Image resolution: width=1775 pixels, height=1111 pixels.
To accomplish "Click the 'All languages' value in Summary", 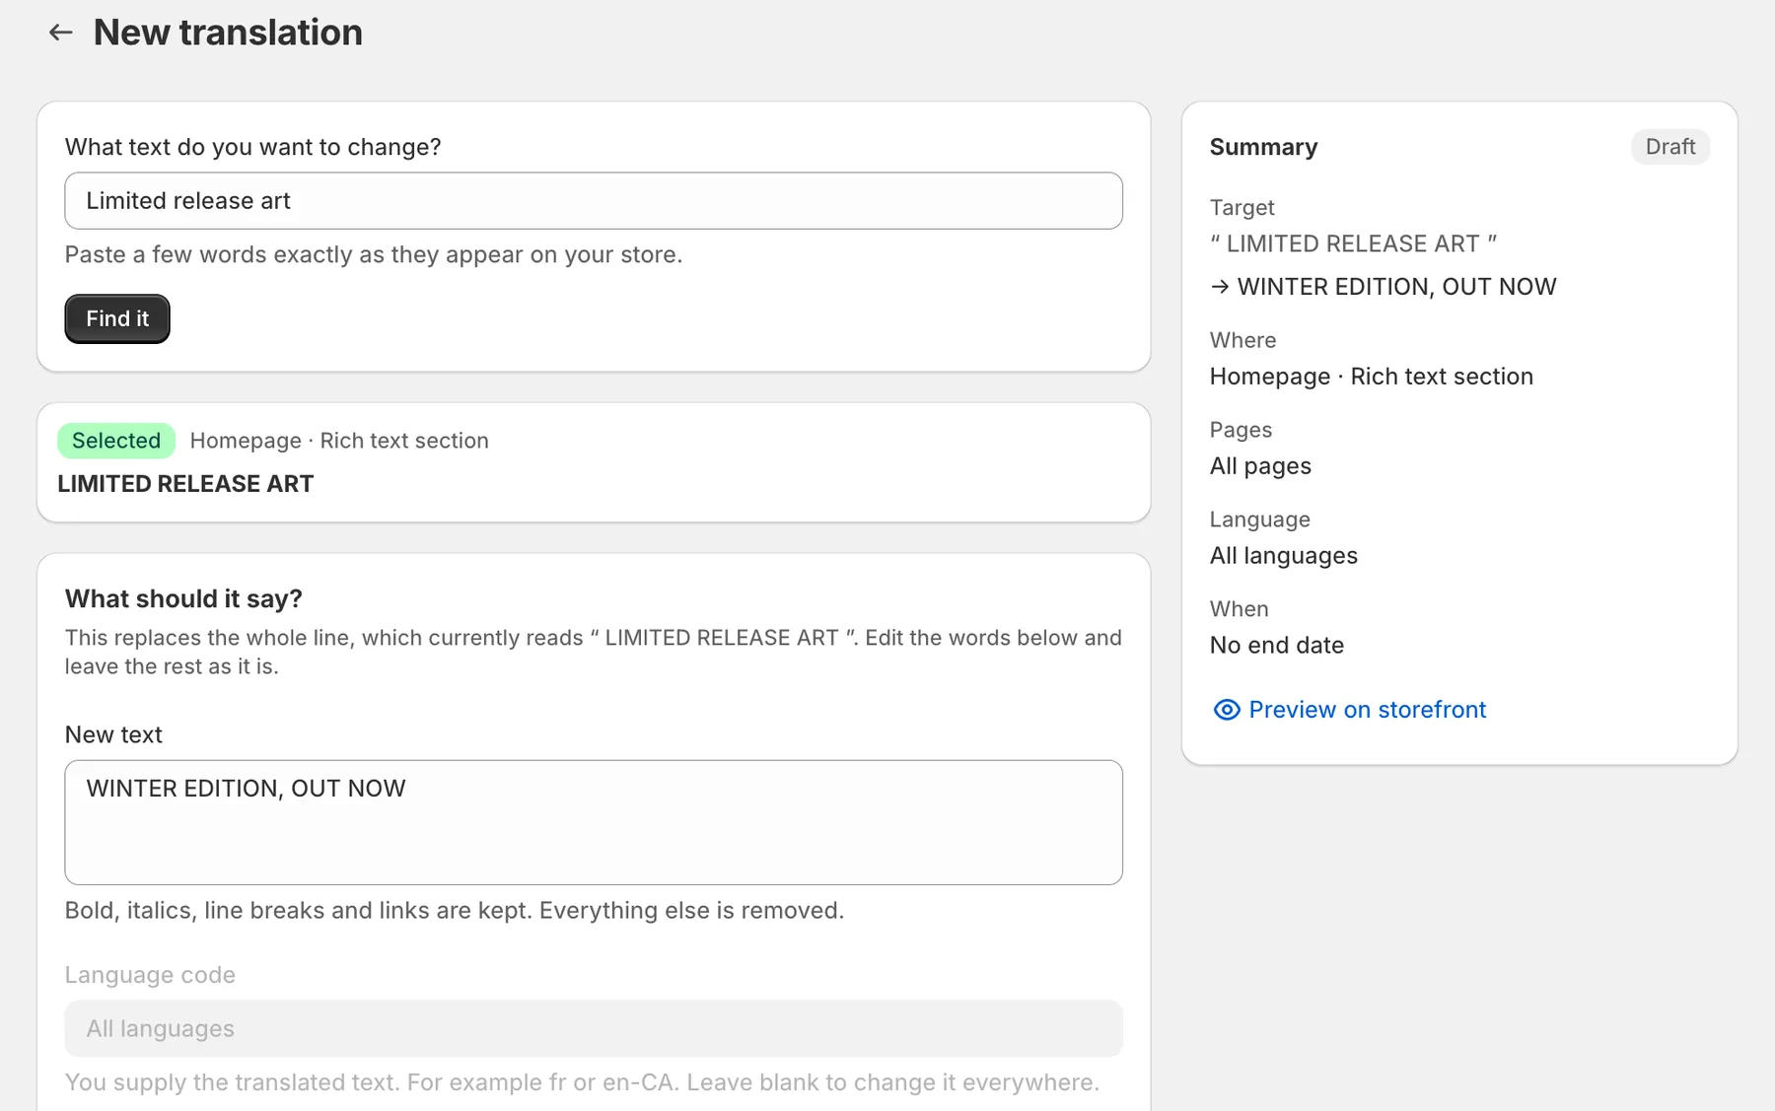I will click(1283, 556).
